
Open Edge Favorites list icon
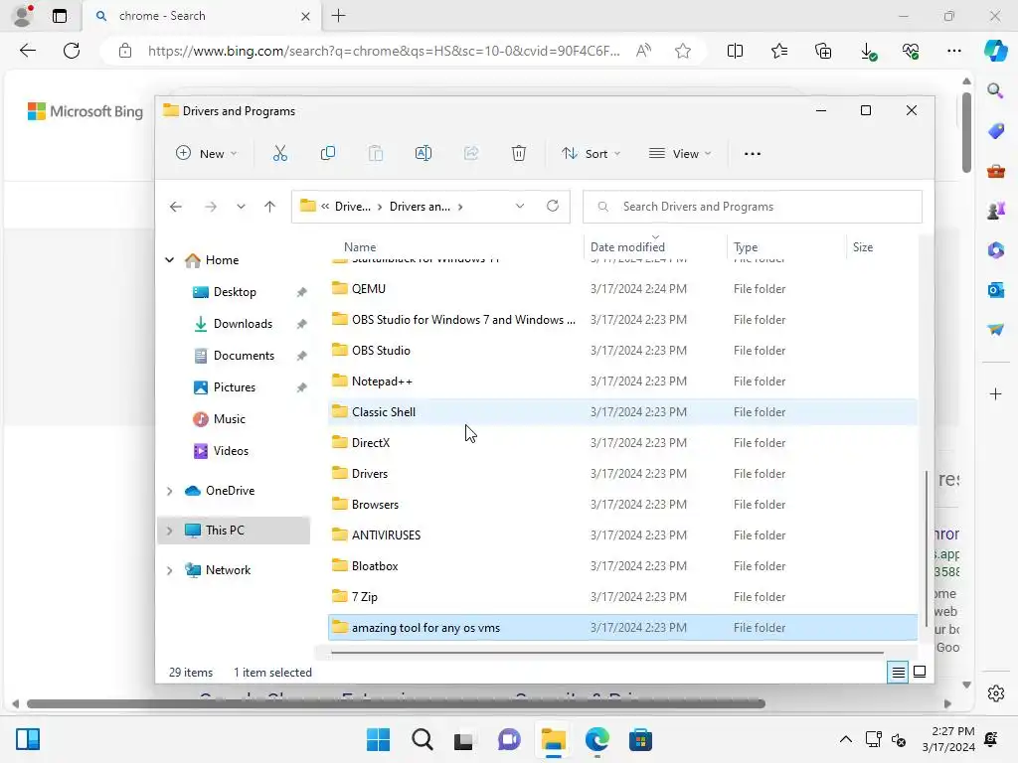click(x=779, y=51)
